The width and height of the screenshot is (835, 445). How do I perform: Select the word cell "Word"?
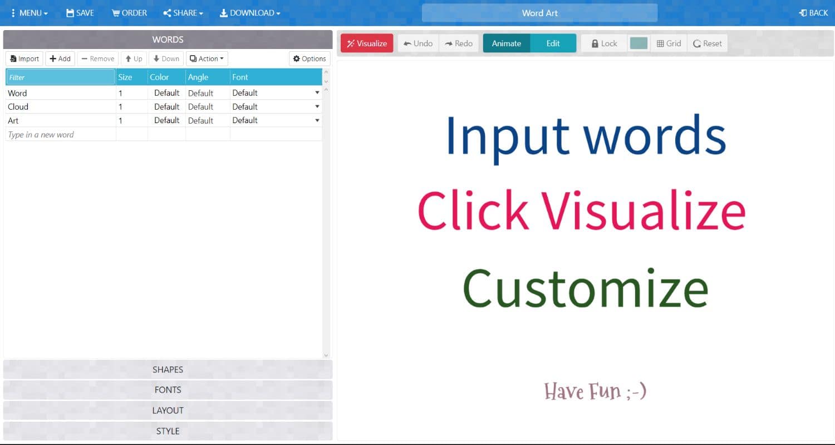(60, 93)
